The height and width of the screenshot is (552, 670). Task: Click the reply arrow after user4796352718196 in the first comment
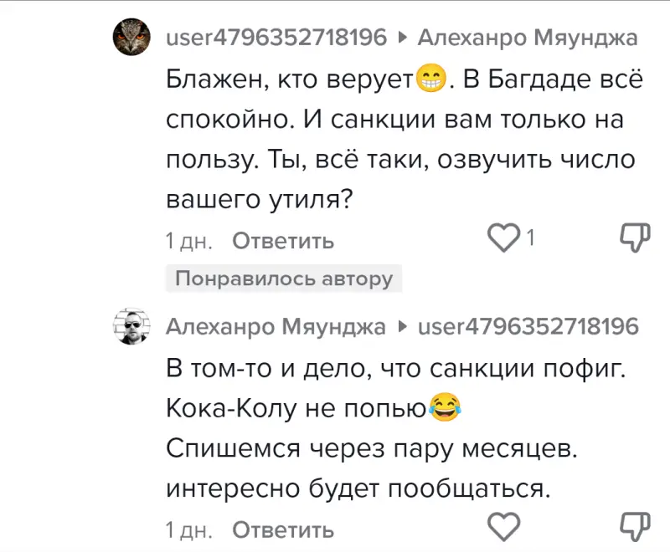[x=402, y=38]
